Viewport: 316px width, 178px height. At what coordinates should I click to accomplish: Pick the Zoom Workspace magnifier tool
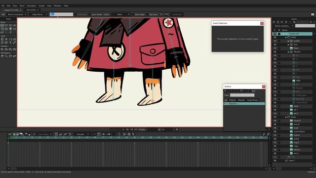click(x=6, y=56)
